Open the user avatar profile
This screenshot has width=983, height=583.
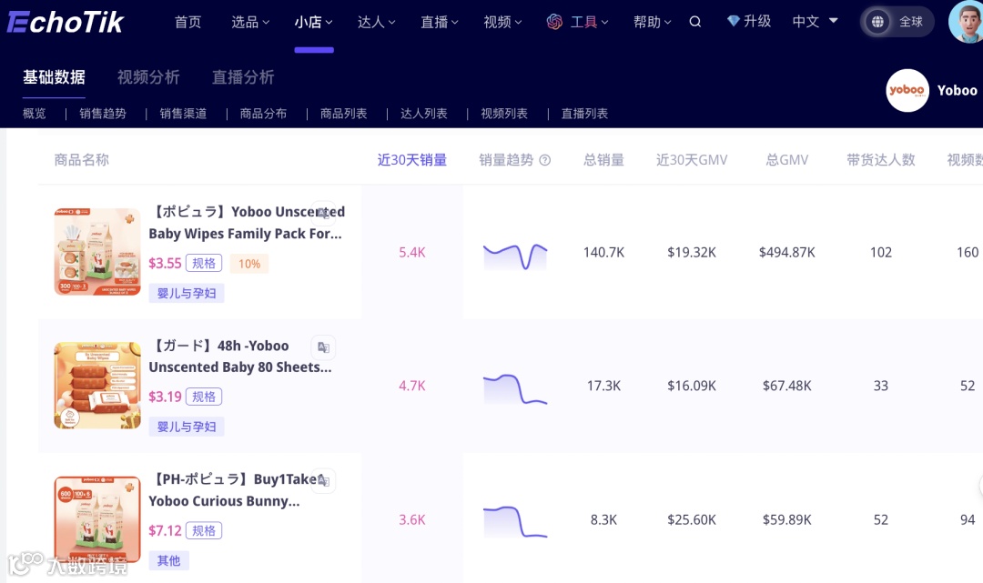click(x=966, y=22)
